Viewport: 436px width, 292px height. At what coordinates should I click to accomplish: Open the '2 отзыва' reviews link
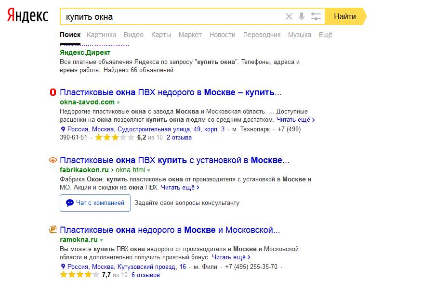click(179, 138)
